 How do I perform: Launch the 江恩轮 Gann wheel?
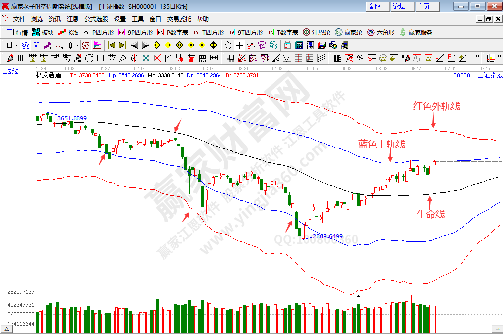(316, 32)
